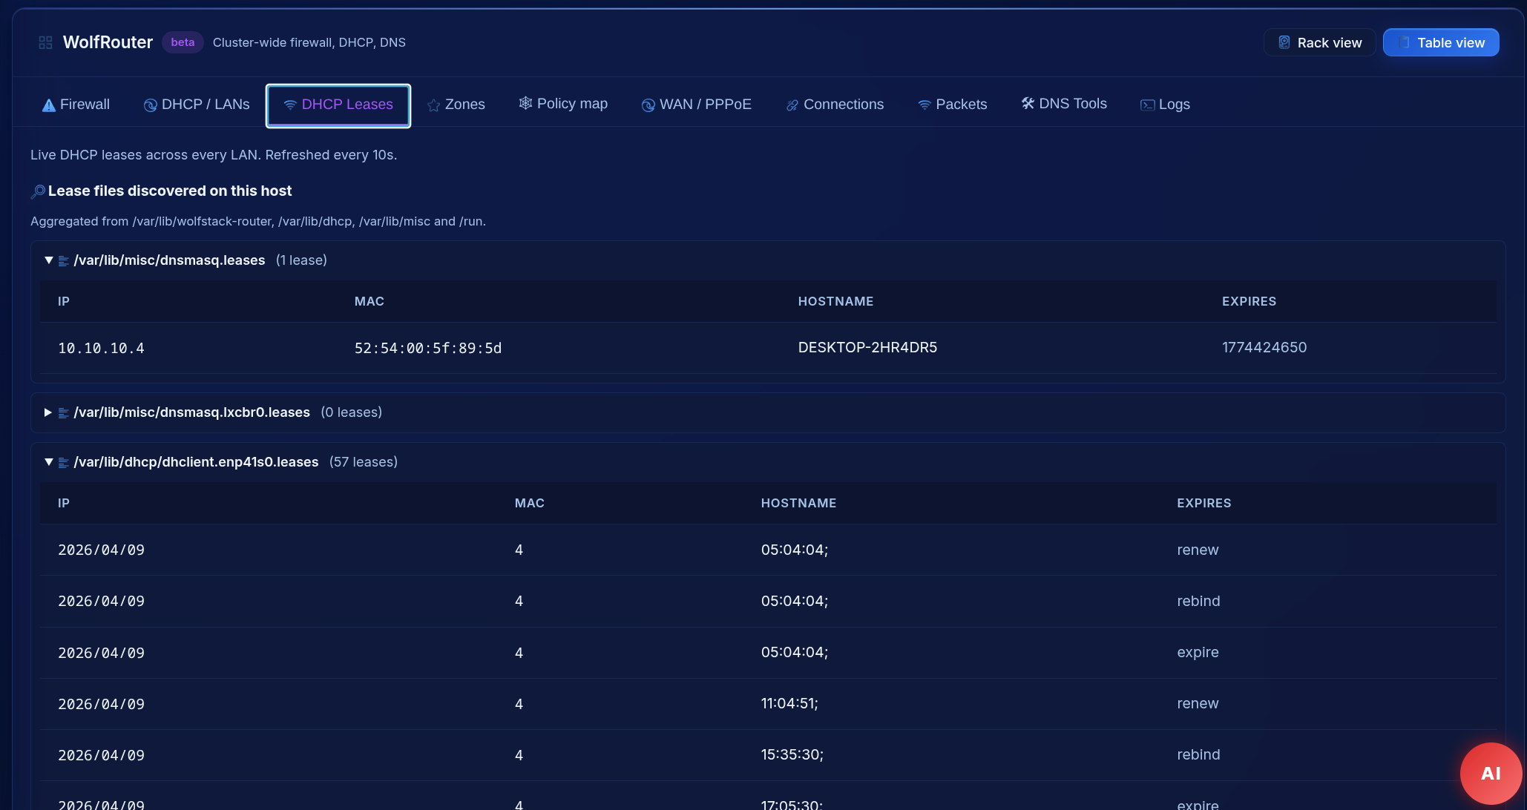Click the Firewall warning triangle icon
The image size is (1527, 810).
[49, 105]
